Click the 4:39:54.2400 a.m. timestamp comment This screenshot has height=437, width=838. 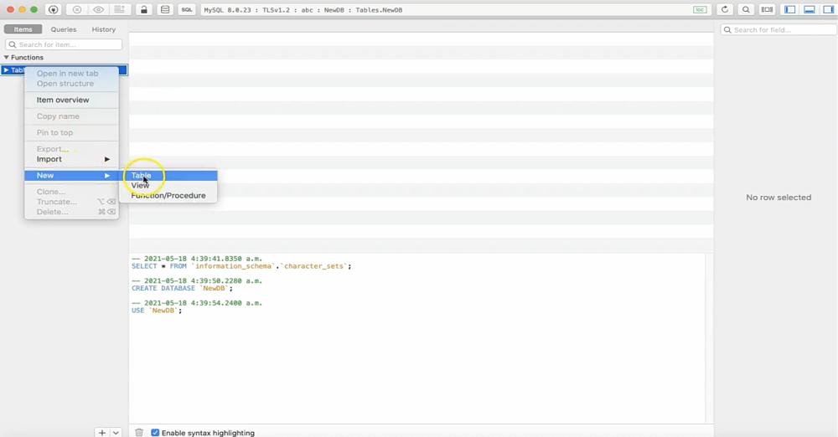tap(197, 303)
